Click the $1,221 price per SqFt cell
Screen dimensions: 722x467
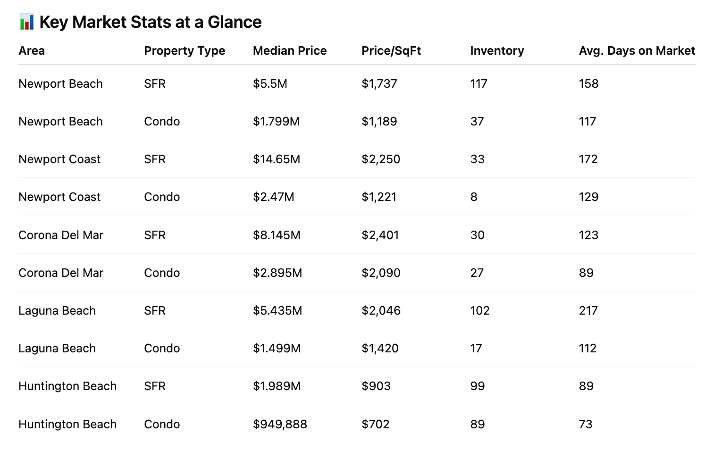click(379, 197)
